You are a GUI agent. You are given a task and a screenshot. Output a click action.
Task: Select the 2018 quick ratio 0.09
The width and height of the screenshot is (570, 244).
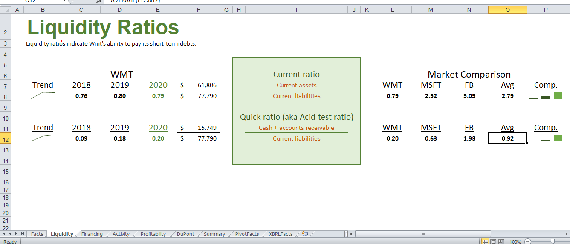pyautogui.click(x=81, y=138)
